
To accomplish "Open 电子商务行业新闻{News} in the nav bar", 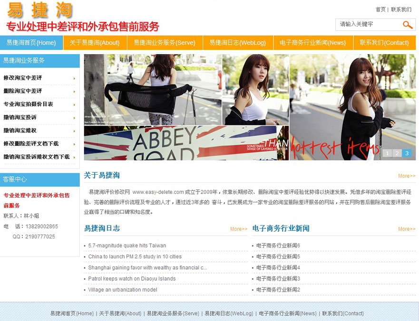I will (312, 43).
